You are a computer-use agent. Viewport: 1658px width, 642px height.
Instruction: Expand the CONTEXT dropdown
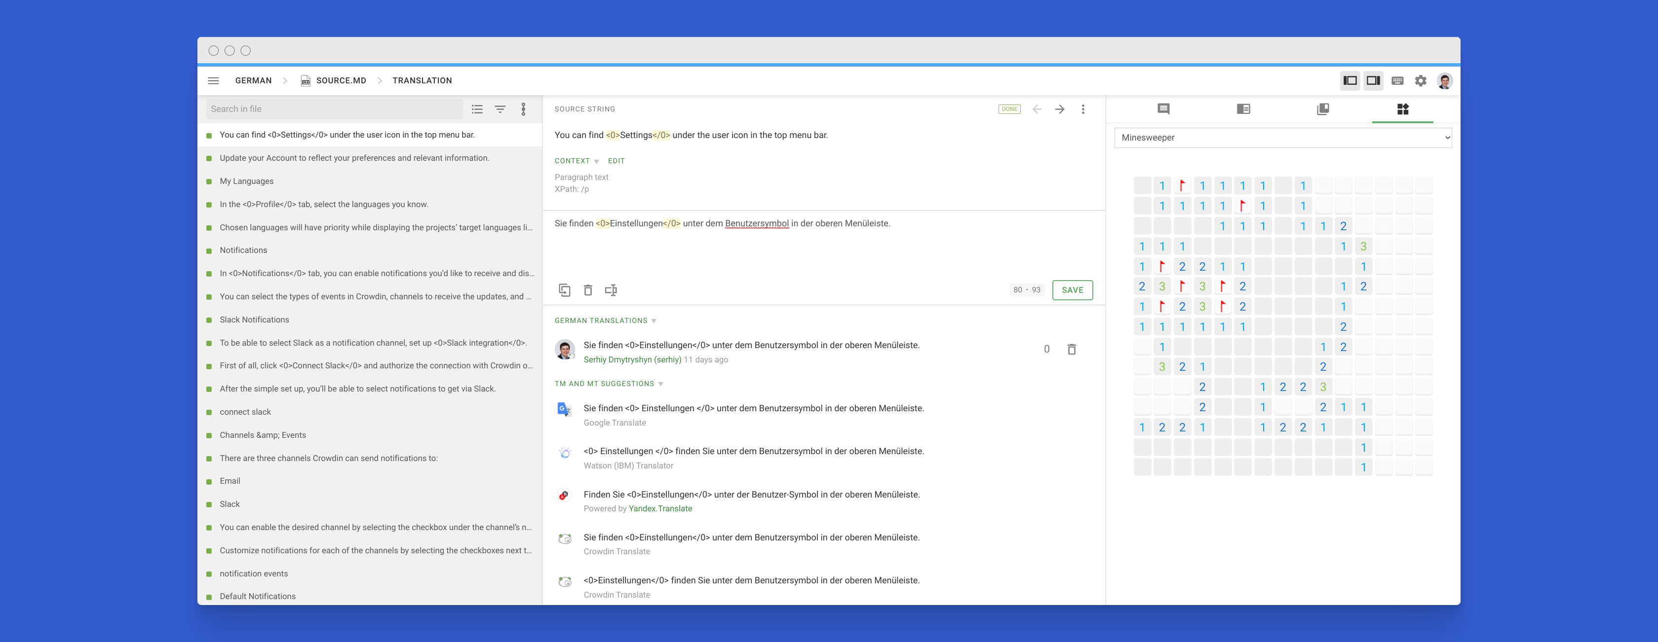pyautogui.click(x=577, y=161)
